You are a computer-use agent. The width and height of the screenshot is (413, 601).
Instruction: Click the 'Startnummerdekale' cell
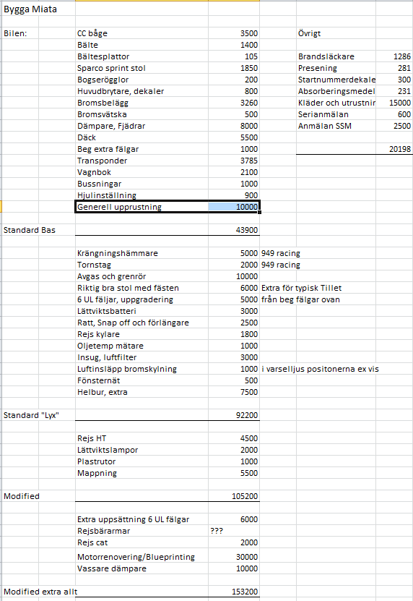click(x=336, y=80)
